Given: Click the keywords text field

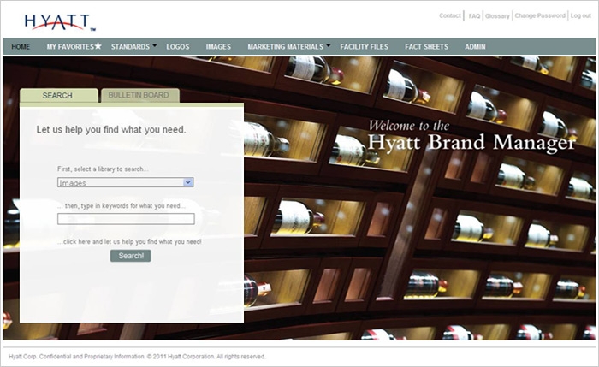Looking at the screenshot, I should [126, 219].
